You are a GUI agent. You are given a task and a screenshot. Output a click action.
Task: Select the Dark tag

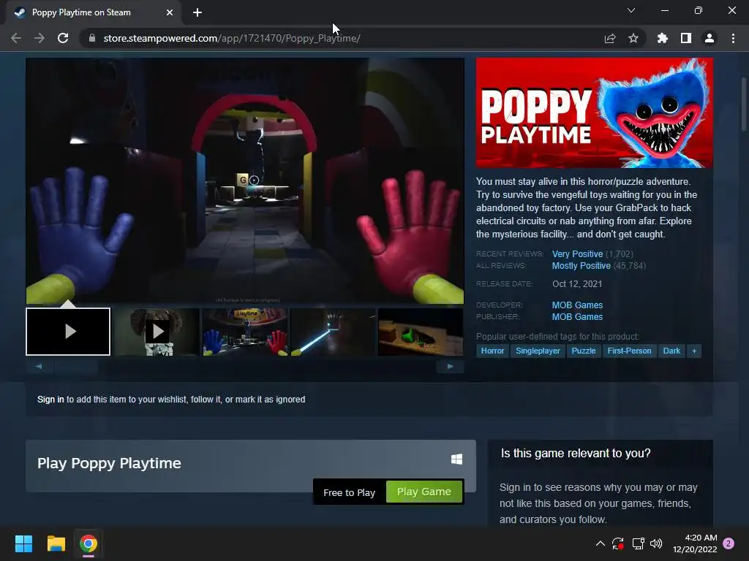click(x=671, y=351)
